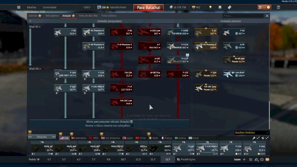This screenshot has height=167, width=297.
Task: Click the lightbulb icon in top bar
Action: [x=210, y=7]
